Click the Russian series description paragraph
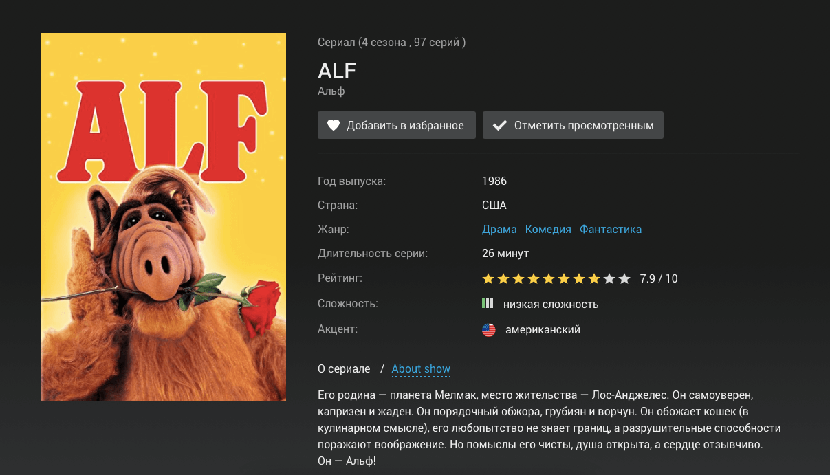Screen dimensions: 830x475 (540, 428)
